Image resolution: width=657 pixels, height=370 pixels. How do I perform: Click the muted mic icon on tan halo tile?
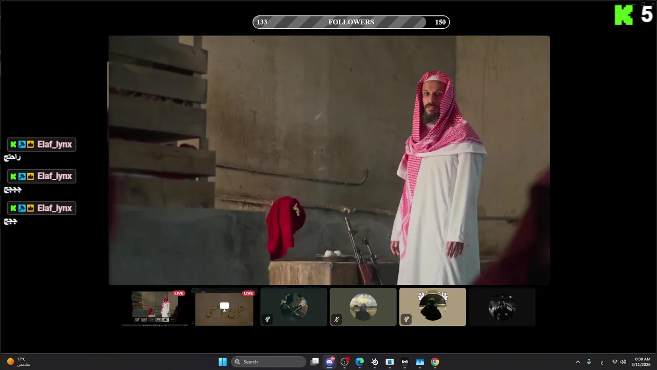(406, 319)
